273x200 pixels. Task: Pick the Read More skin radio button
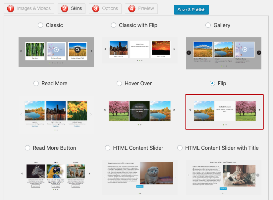tap(36, 83)
